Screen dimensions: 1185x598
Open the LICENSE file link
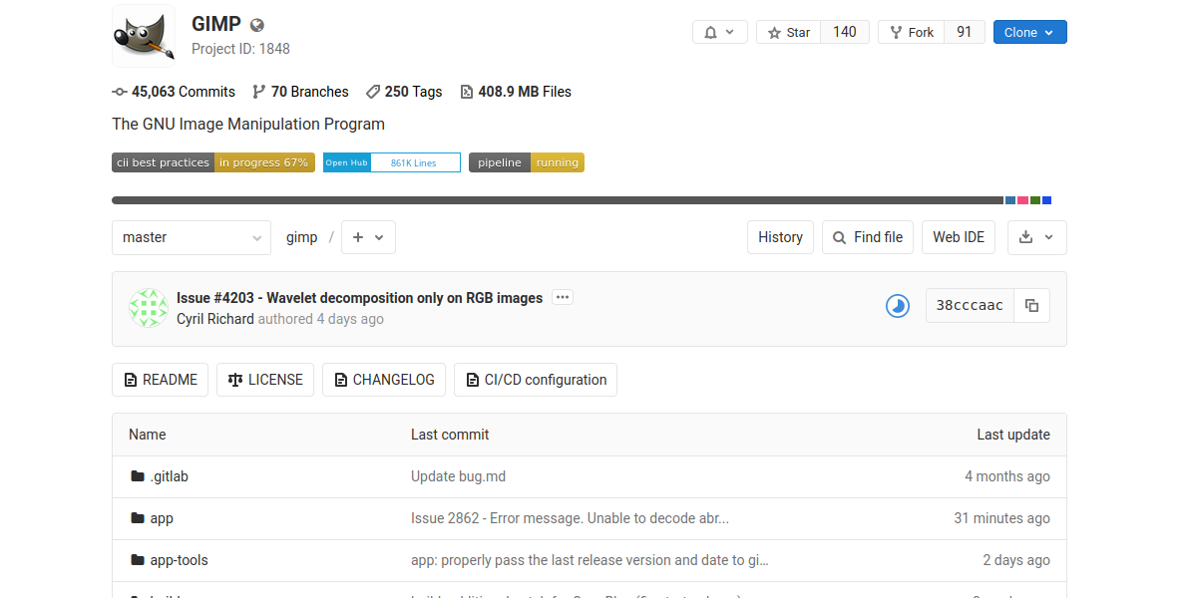(265, 380)
